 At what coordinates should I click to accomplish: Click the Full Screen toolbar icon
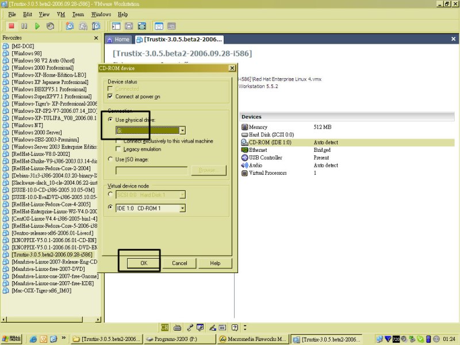point(142,26)
